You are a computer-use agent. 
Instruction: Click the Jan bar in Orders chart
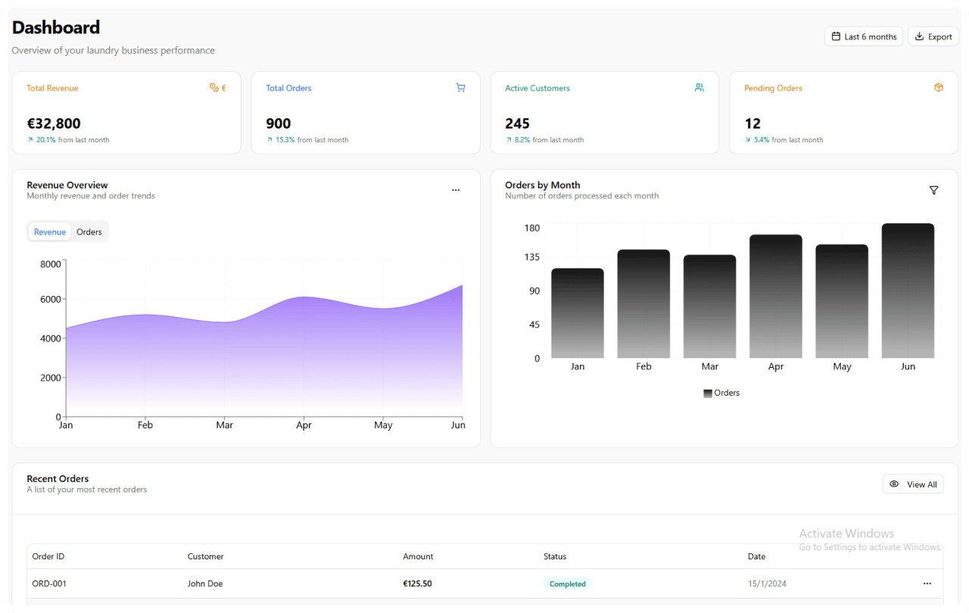[x=578, y=313]
